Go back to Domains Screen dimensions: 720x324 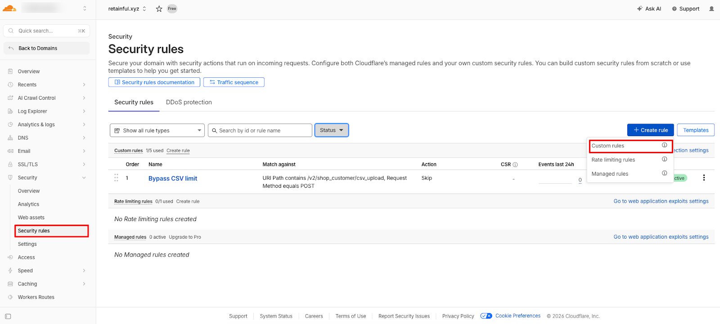coord(47,48)
